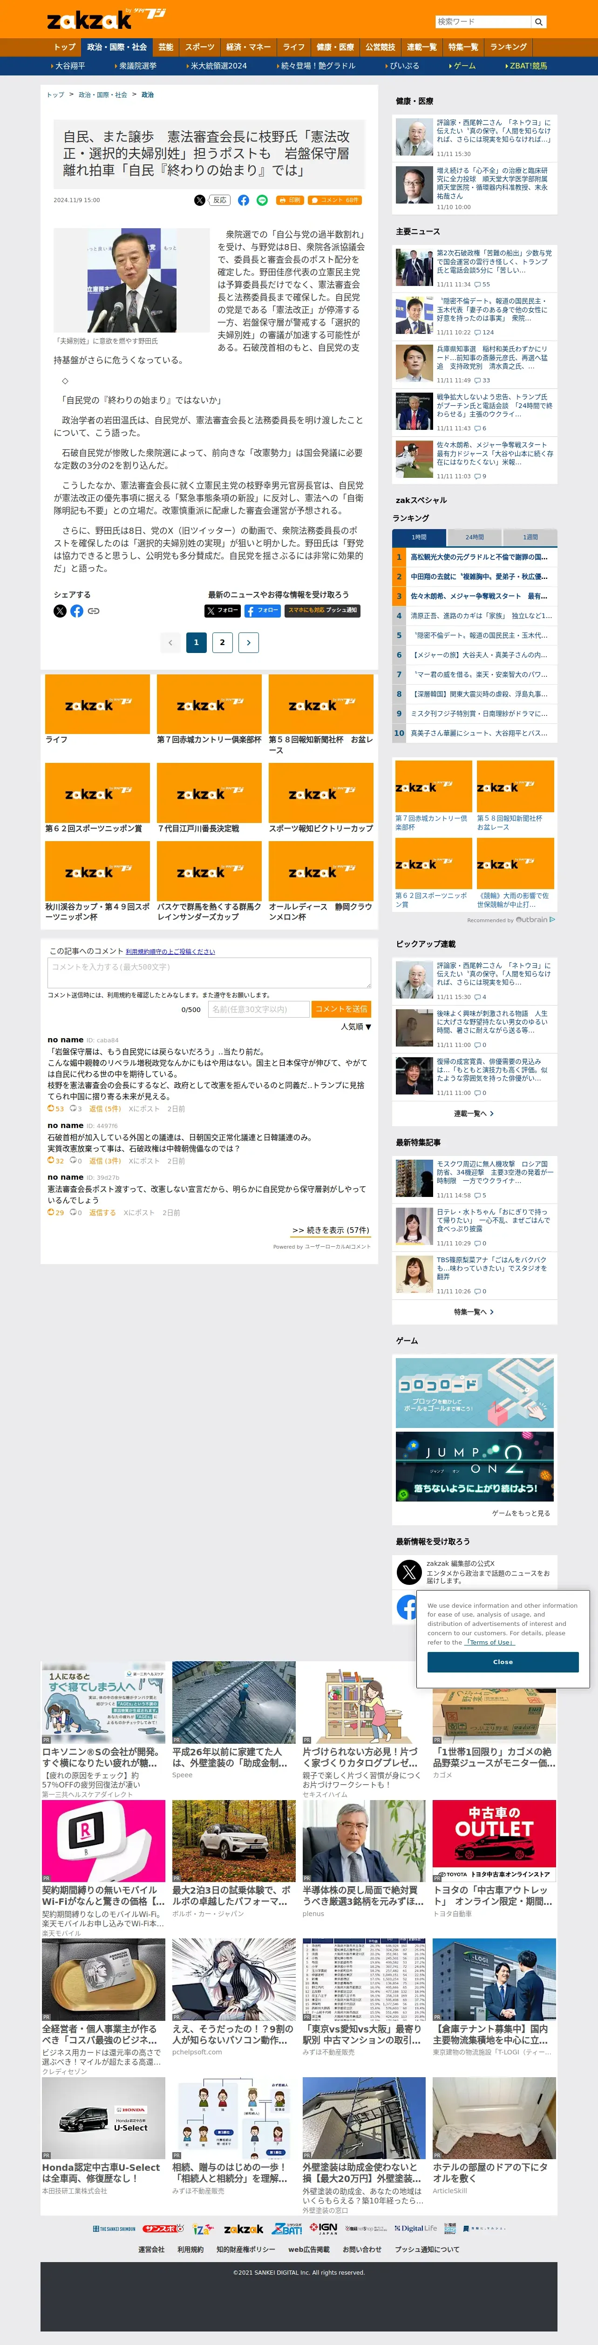Open 利用規約順守の上ご投稿ください link
Image resolution: width=598 pixels, height=2345 pixels.
click(170, 952)
